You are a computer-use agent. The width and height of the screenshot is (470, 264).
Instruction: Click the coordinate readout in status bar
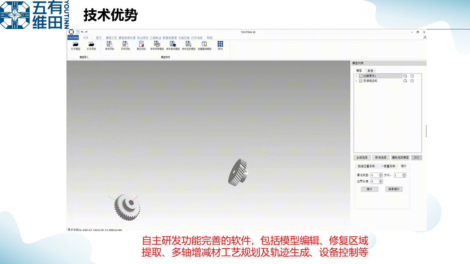pyautogui.click(x=95, y=230)
